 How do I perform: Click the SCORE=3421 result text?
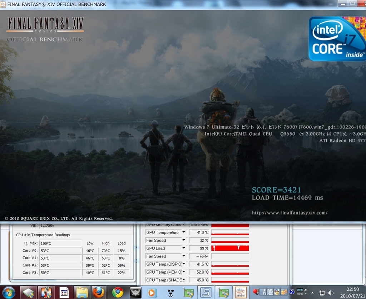pyautogui.click(x=276, y=190)
